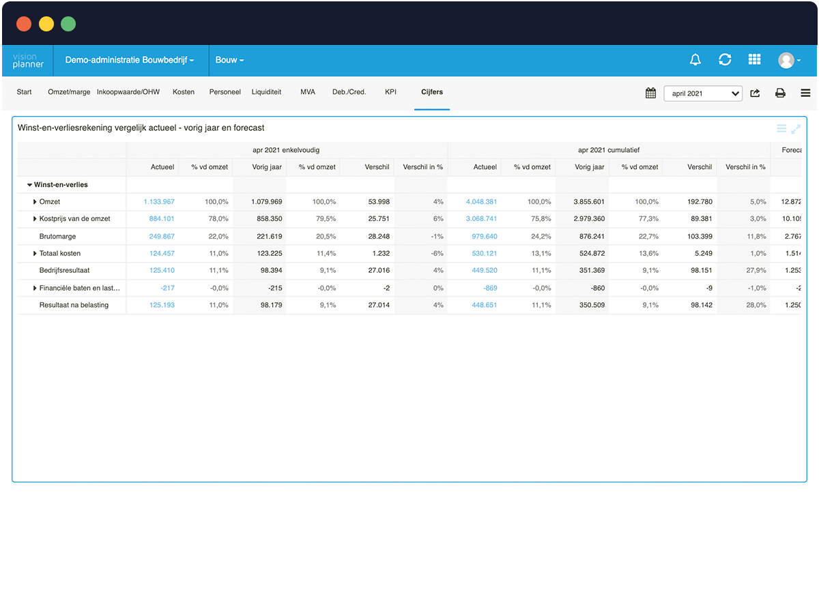Open the april 2021 period selector
This screenshot has width=819, height=614.
click(x=703, y=93)
